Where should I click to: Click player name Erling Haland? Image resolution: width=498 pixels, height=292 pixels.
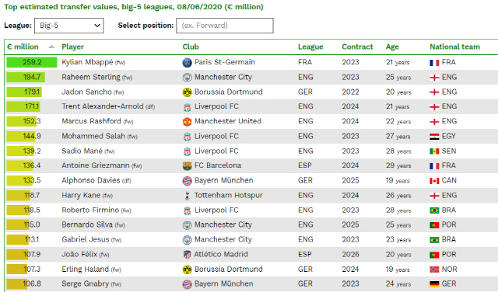point(85,269)
